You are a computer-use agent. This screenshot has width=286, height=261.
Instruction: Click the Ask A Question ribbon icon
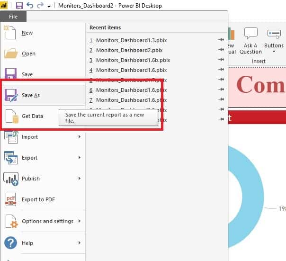pos(251,33)
